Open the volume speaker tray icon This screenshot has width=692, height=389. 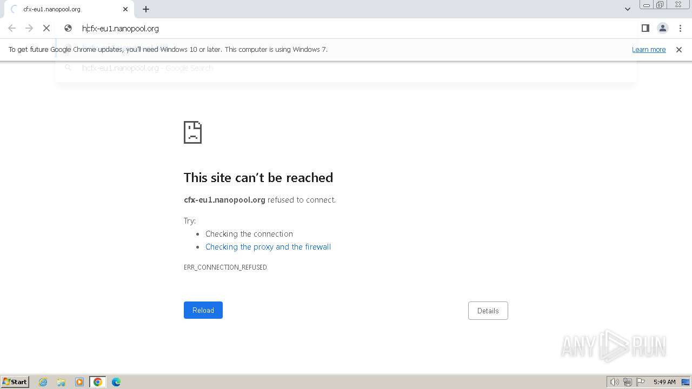(615, 382)
